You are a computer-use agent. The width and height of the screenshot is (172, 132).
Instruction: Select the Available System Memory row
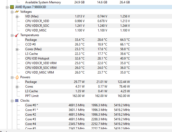pyautogui.click(x=98, y=2)
